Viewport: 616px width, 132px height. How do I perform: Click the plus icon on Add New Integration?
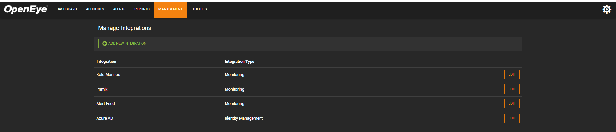pos(105,44)
